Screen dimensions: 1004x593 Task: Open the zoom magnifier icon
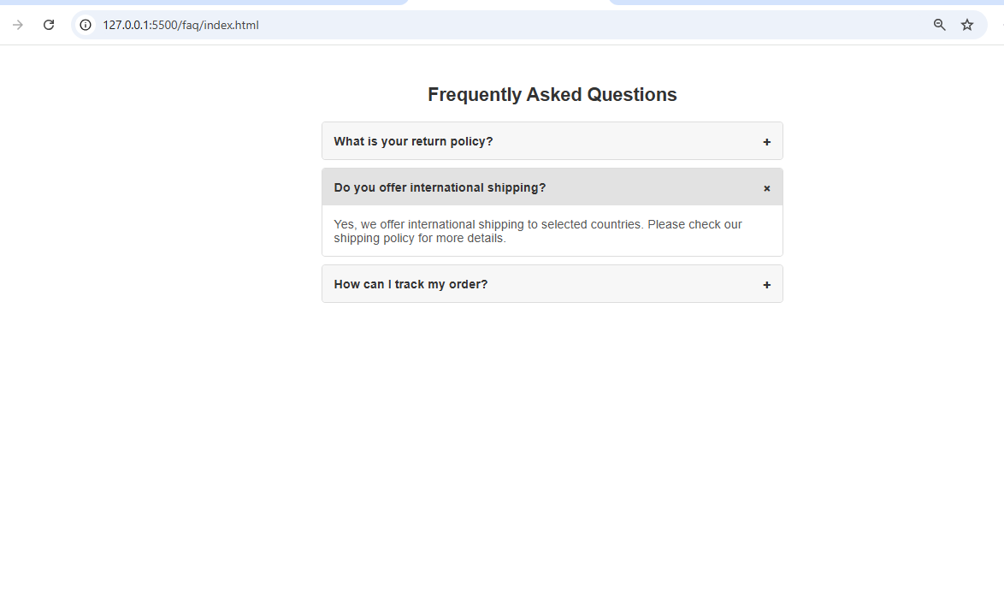(939, 25)
